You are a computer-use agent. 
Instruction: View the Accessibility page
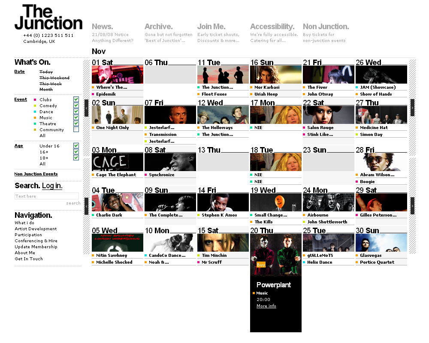tap(272, 27)
